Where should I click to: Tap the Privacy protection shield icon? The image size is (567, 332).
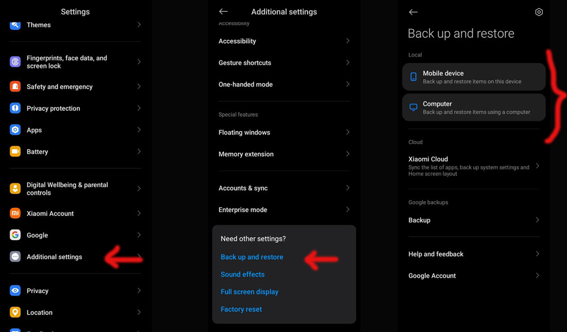tap(15, 108)
